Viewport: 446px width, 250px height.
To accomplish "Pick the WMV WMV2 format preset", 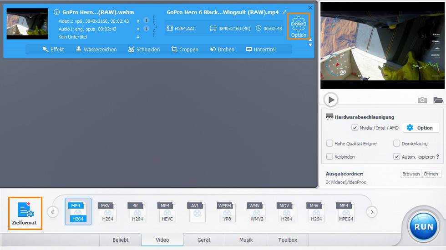I will [x=257, y=212].
